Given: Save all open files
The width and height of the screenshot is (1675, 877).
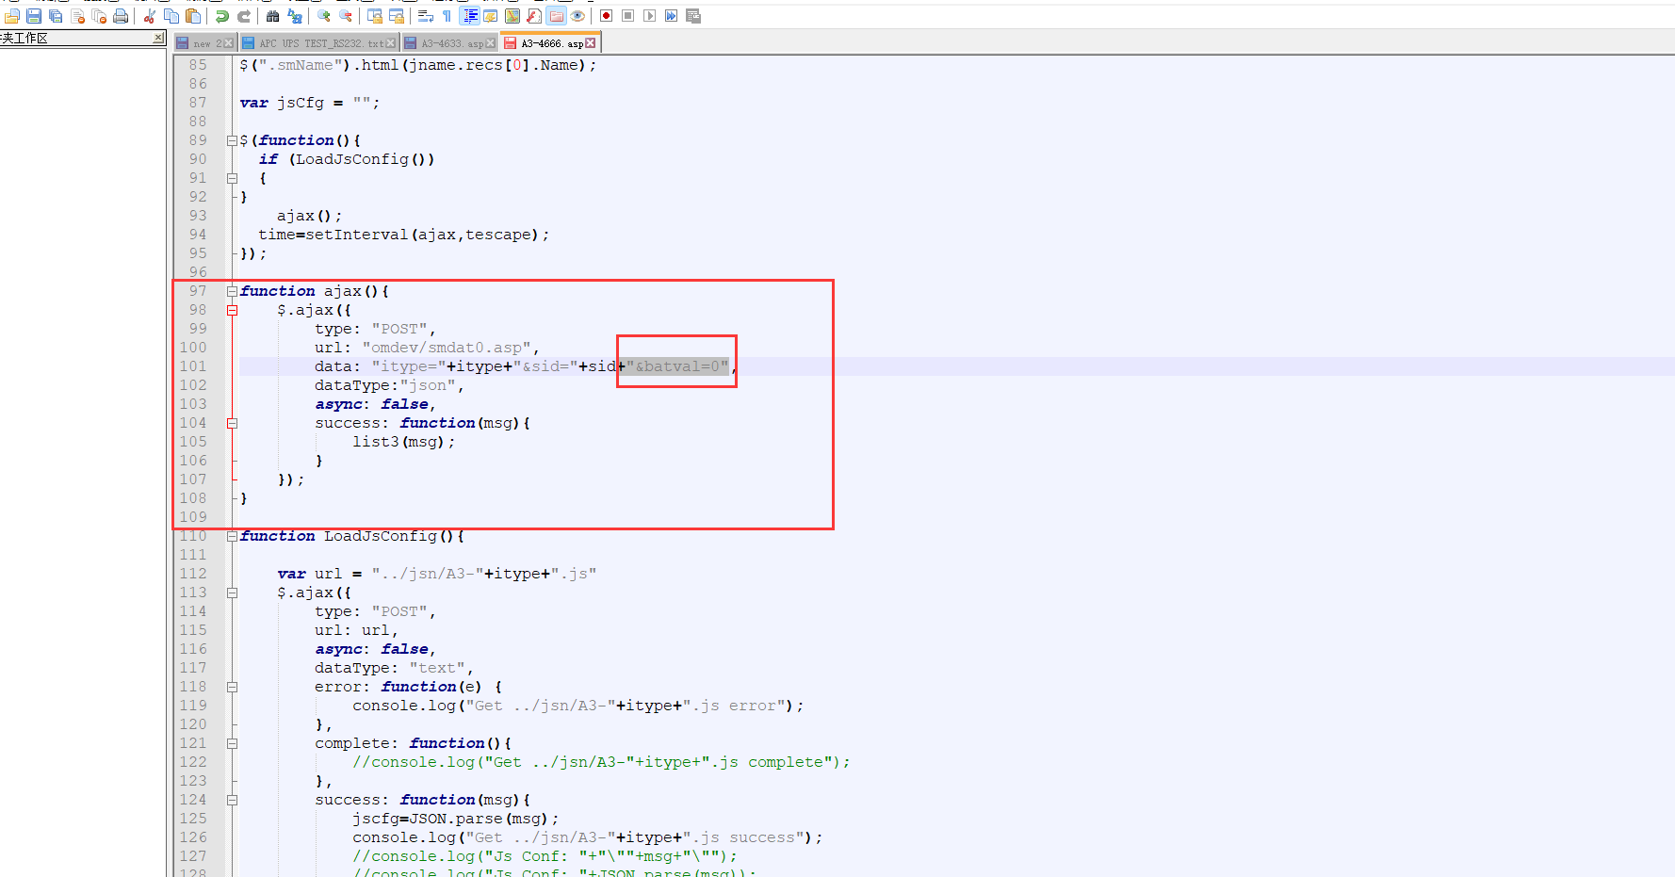Looking at the screenshot, I should pos(56,16).
